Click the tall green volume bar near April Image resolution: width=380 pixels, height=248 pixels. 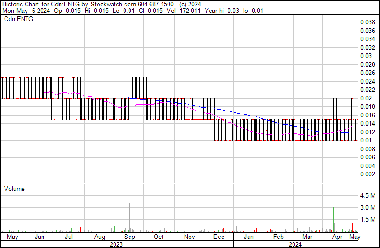coord(333,219)
